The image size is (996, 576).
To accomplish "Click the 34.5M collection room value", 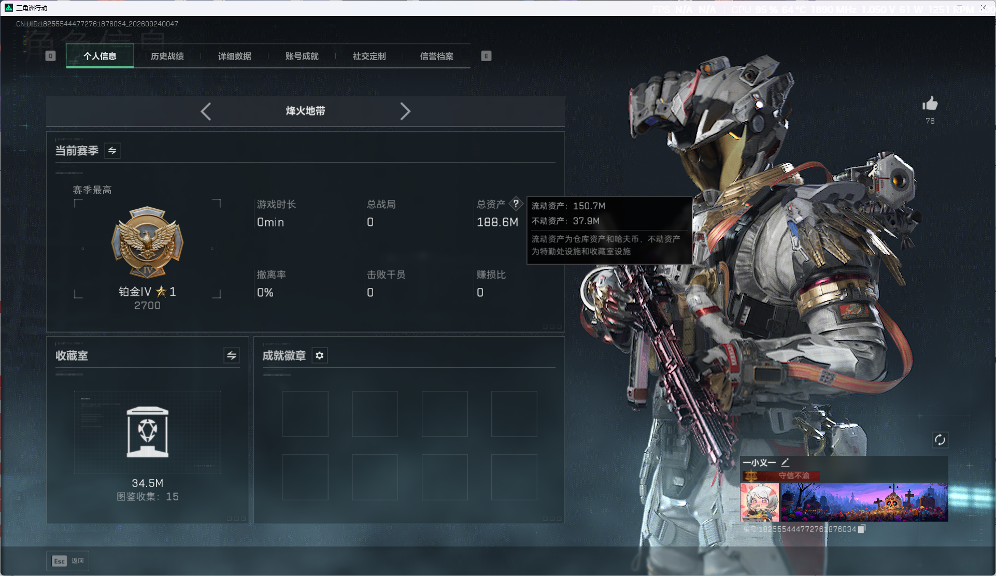I will [148, 483].
